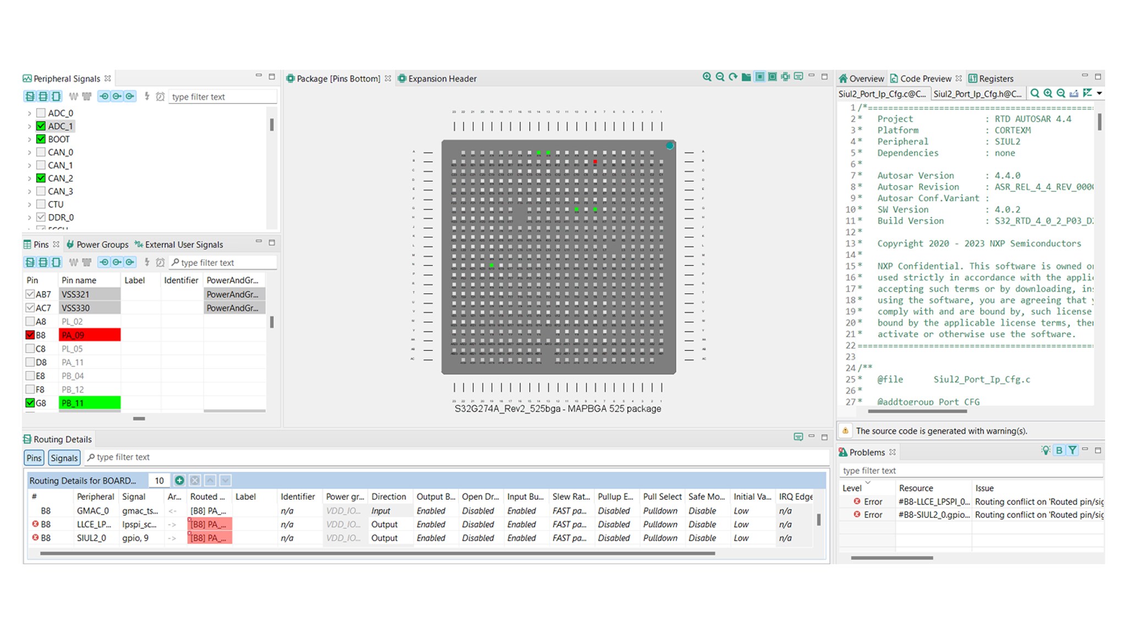The height and width of the screenshot is (634, 1127).
Task: Open the Registers tab
Action: (x=991, y=79)
